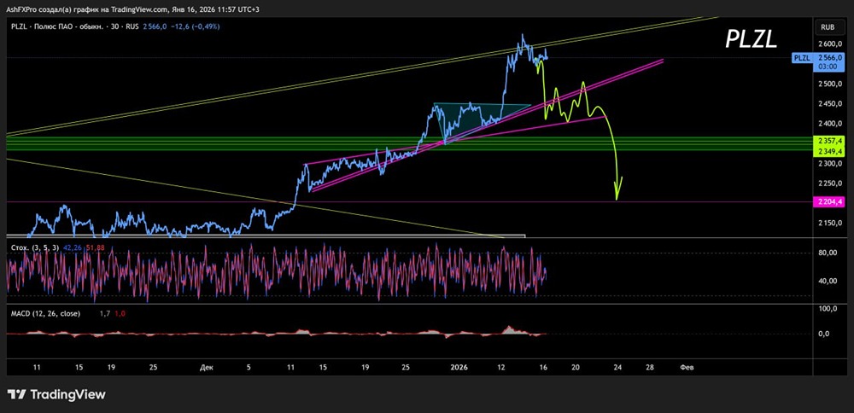Click the date label 5 on the time axis

(x=248, y=368)
